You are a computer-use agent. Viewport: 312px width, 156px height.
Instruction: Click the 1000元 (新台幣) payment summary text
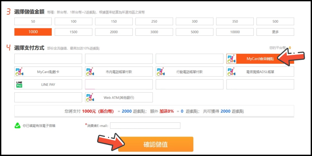[x=98, y=111]
